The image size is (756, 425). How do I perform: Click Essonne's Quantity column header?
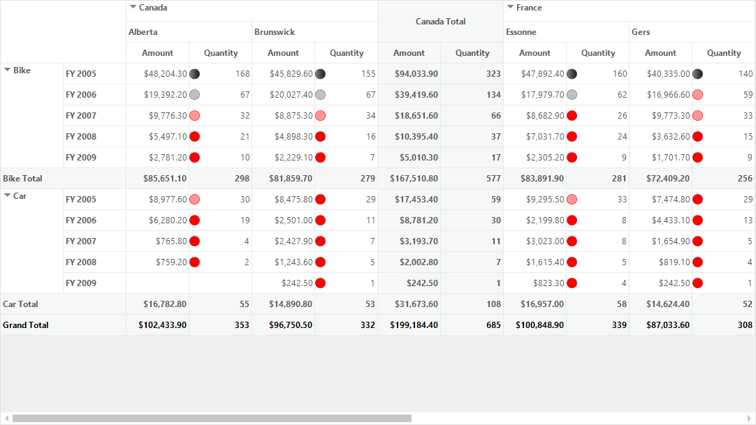(598, 53)
